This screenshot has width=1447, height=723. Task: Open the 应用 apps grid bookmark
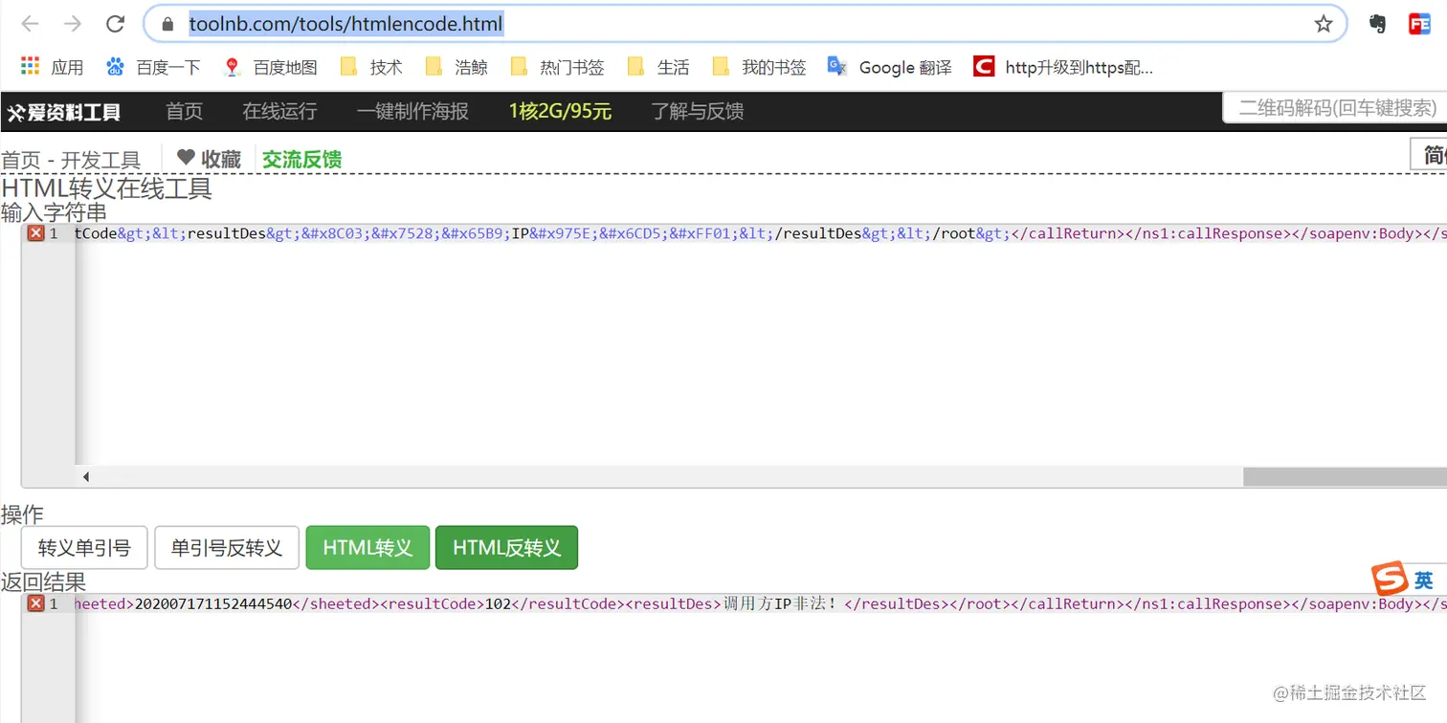click(52, 67)
